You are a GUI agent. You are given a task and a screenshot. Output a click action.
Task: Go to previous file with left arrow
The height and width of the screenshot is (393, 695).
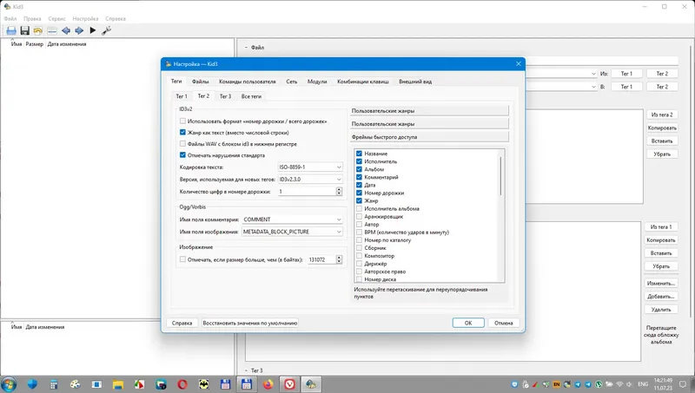(66, 30)
